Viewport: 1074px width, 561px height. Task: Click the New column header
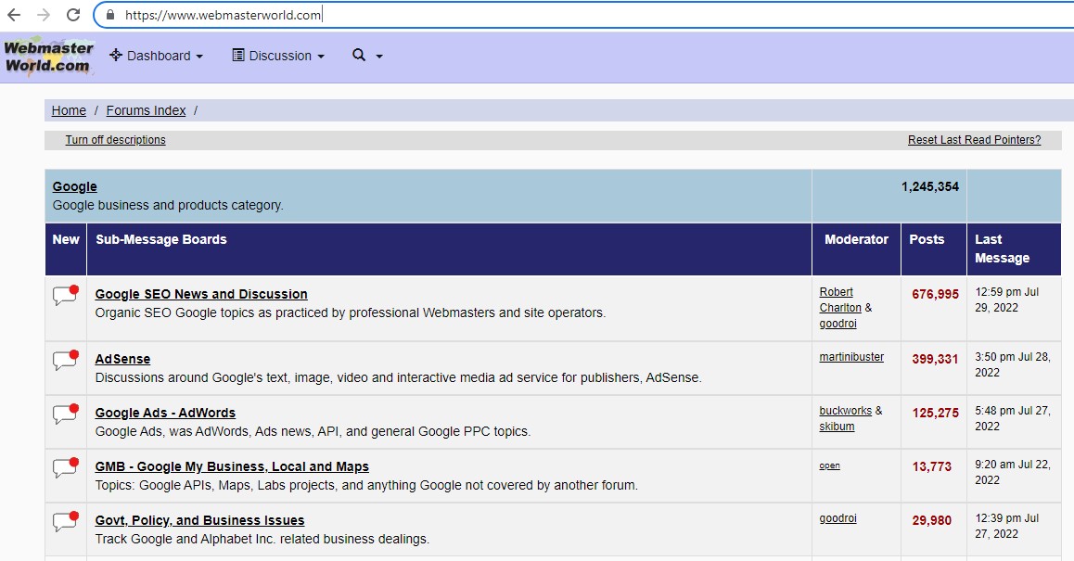click(66, 239)
